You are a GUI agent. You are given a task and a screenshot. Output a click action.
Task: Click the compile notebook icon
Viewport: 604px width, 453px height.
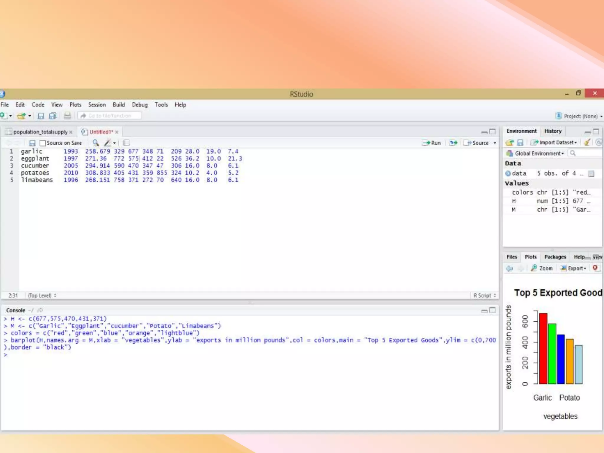126,143
